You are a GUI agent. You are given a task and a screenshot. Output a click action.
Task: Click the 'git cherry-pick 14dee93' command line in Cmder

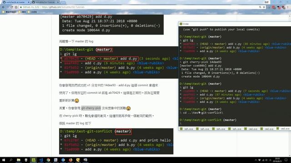pos(202,62)
